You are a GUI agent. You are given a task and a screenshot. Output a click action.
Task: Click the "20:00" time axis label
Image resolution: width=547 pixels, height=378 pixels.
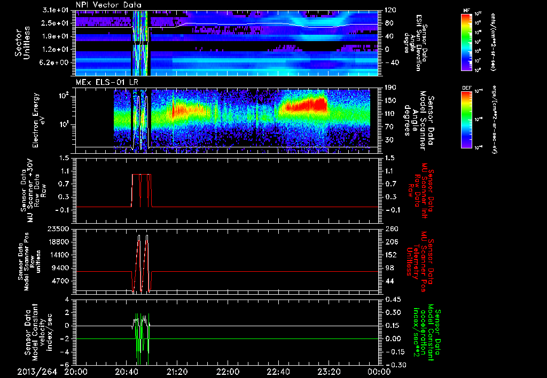(x=76, y=372)
